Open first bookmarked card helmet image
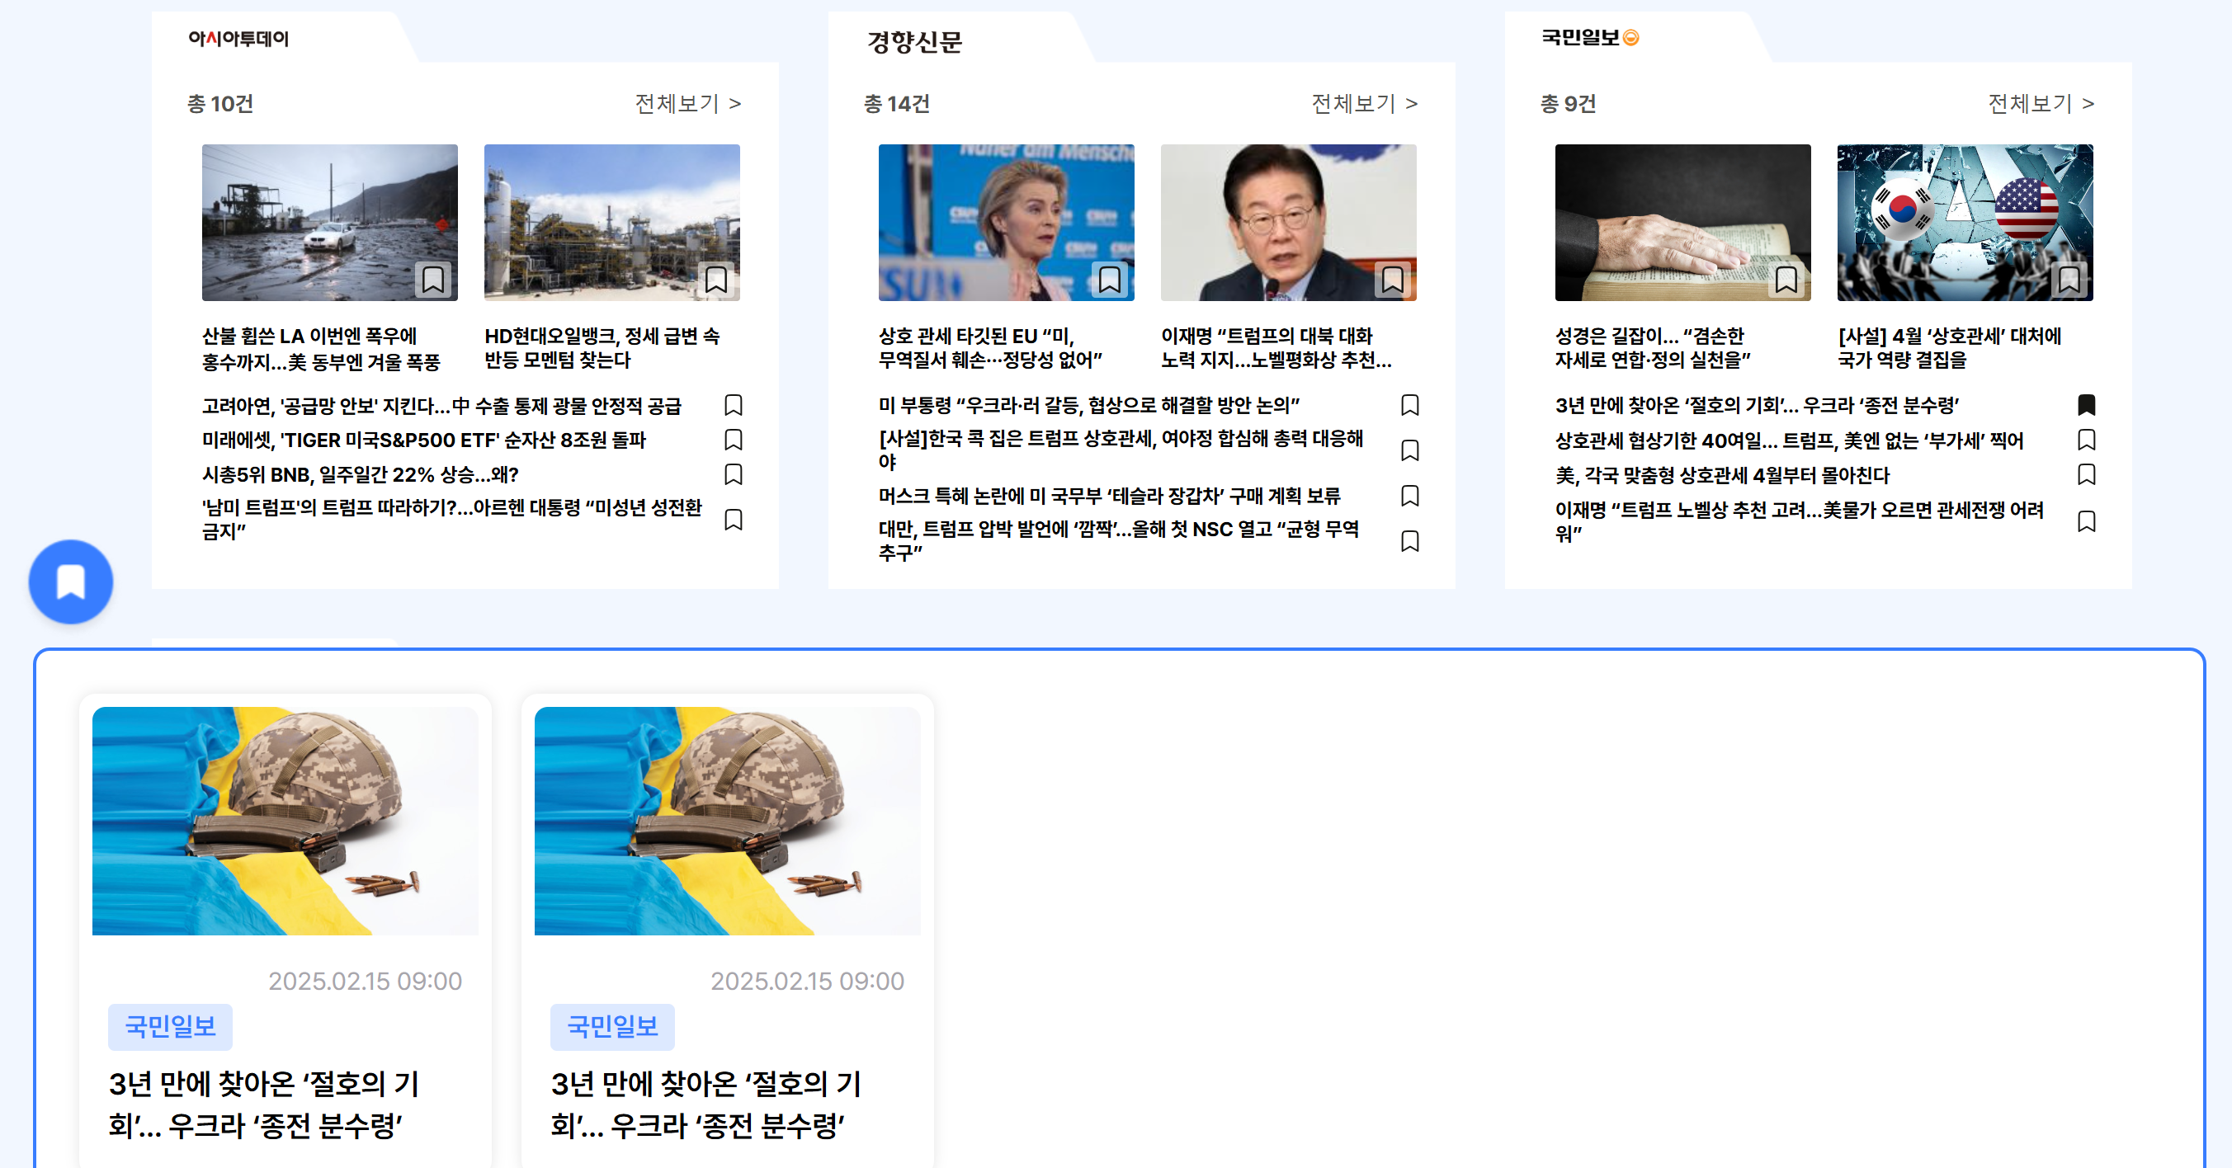The width and height of the screenshot is (2232, 1168). pyautogui.click(x=285, y=821)
